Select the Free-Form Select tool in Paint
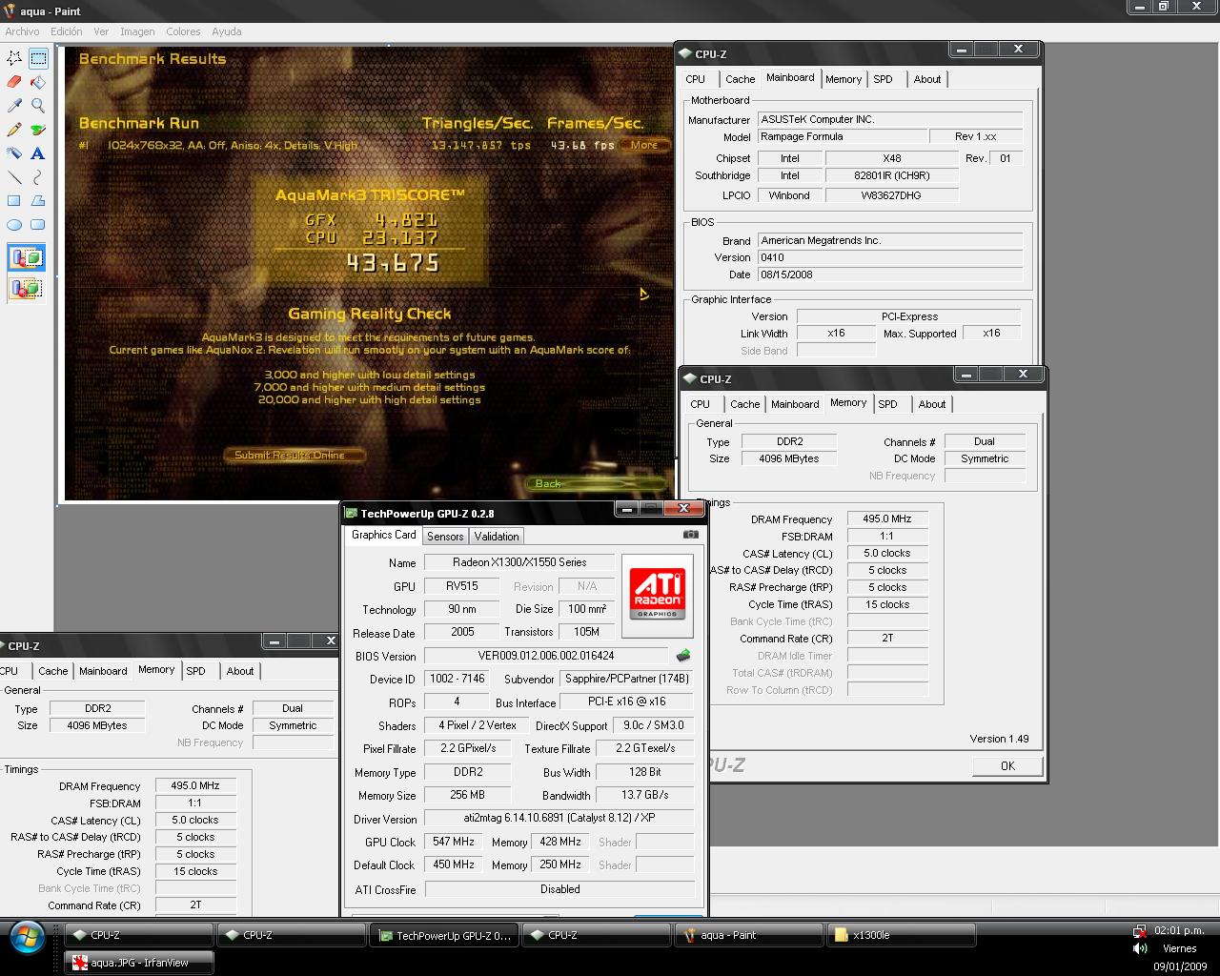This screenshot has width=1220, height=976. pos(14,58)
